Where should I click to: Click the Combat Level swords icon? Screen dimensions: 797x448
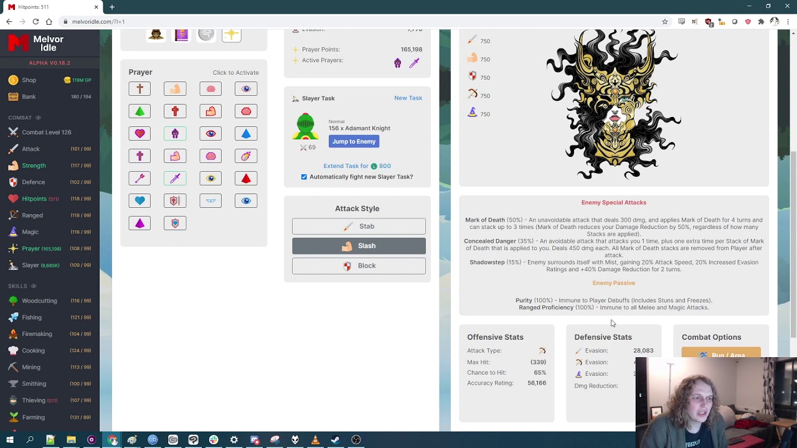click(13, 132)
